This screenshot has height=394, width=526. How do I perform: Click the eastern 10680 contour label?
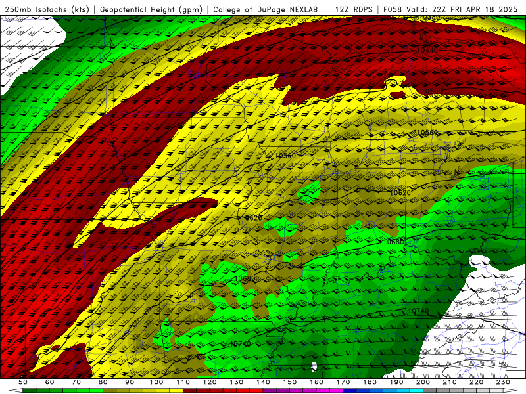(393, 242)
